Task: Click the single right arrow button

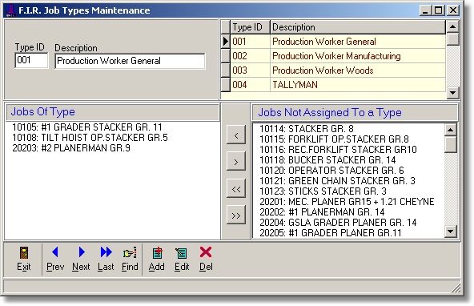Action: coord(236,162)
